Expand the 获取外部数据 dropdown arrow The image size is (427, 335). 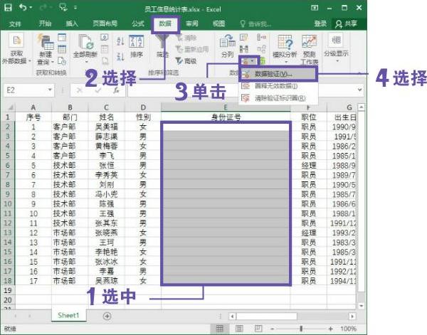pyautogui.click(x=30, y=60)
